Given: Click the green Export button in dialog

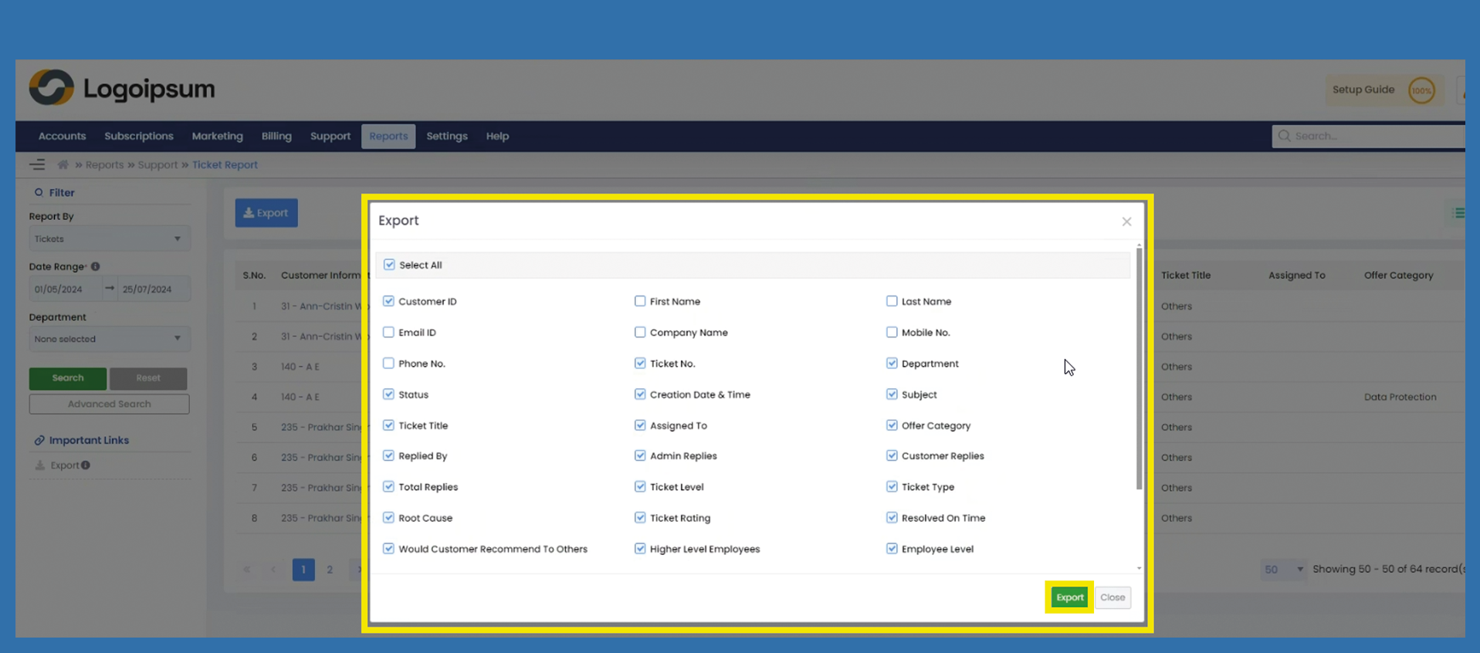Looking at the screenshot, I should coord(1069,597).
